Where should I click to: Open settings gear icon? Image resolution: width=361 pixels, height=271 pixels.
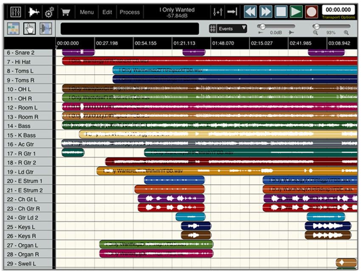pyautogui.click(x=49, y=12)
